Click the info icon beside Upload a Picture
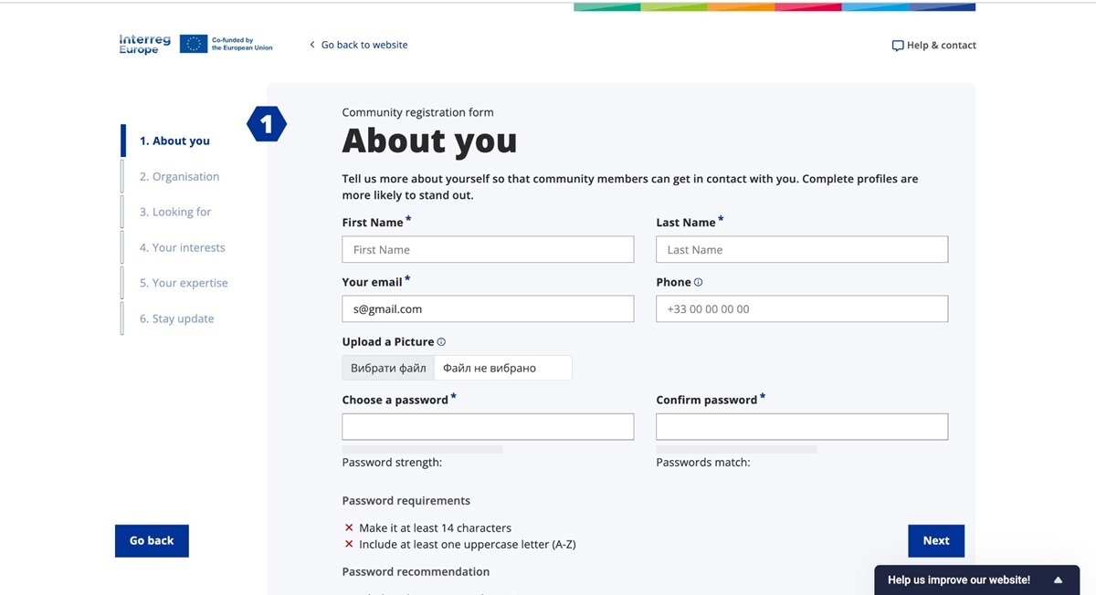Screen dimensions: 1096x595 [x=441, y=342]
